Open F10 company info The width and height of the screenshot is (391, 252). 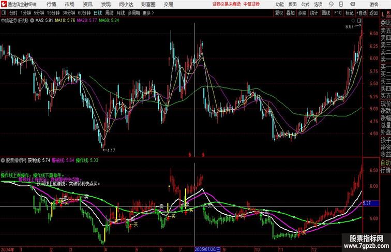pos(338,13)
